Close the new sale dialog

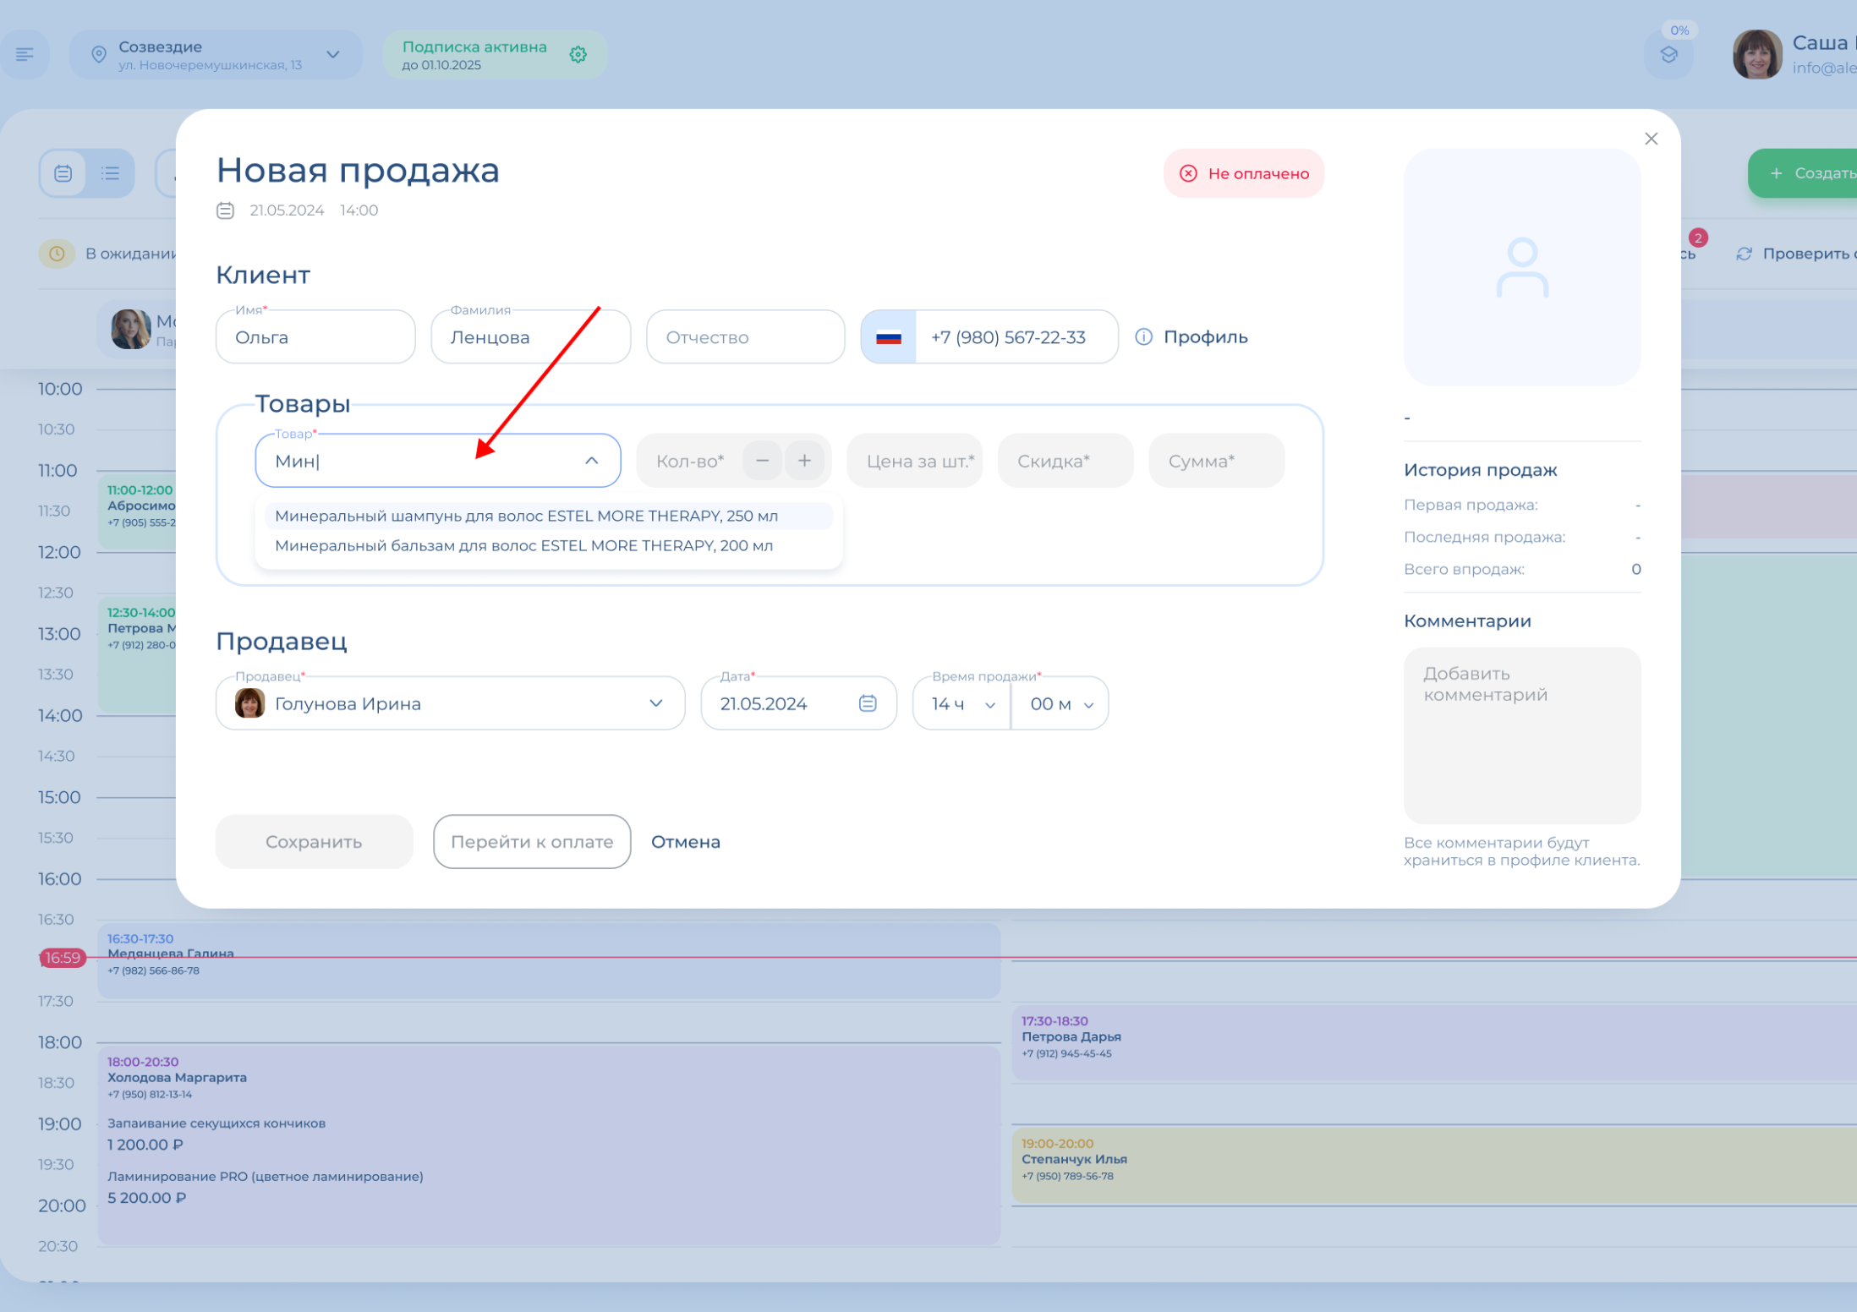[1651, 139]
